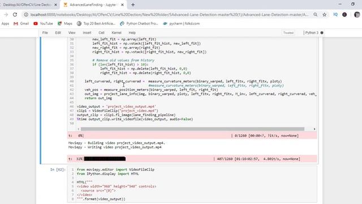Image resolution: width=362 pixels, height=204 pixels.
Task: Click the 32% video writing progress bar
Action: click(105, 159)
